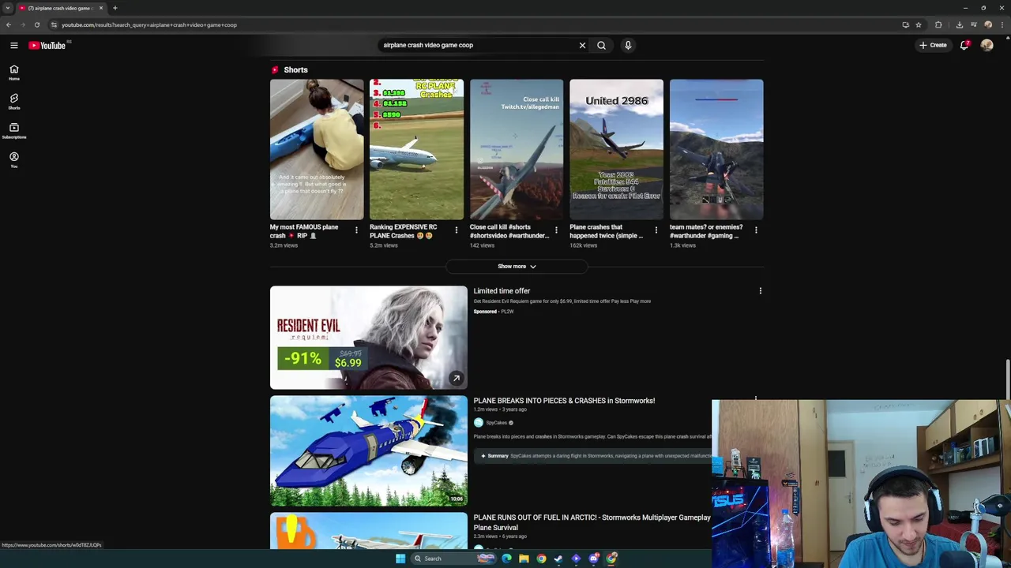
Task: Open the notifications bell
Action: click(x=964, y=45)
